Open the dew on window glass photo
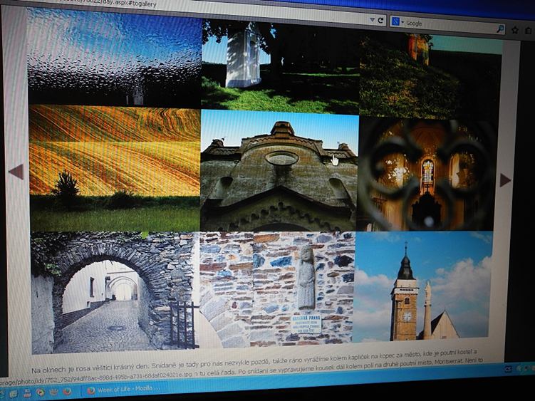Screen dimensions: 535x401 click(x=114, y=57)
